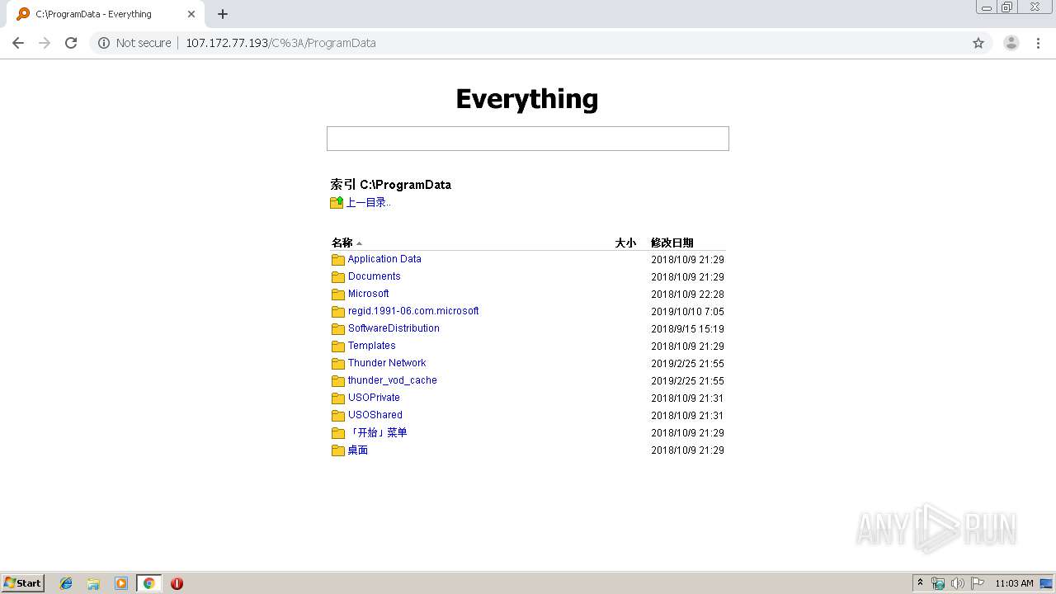
Task: Click the address bar URL
Action: (x=280, y=43)
